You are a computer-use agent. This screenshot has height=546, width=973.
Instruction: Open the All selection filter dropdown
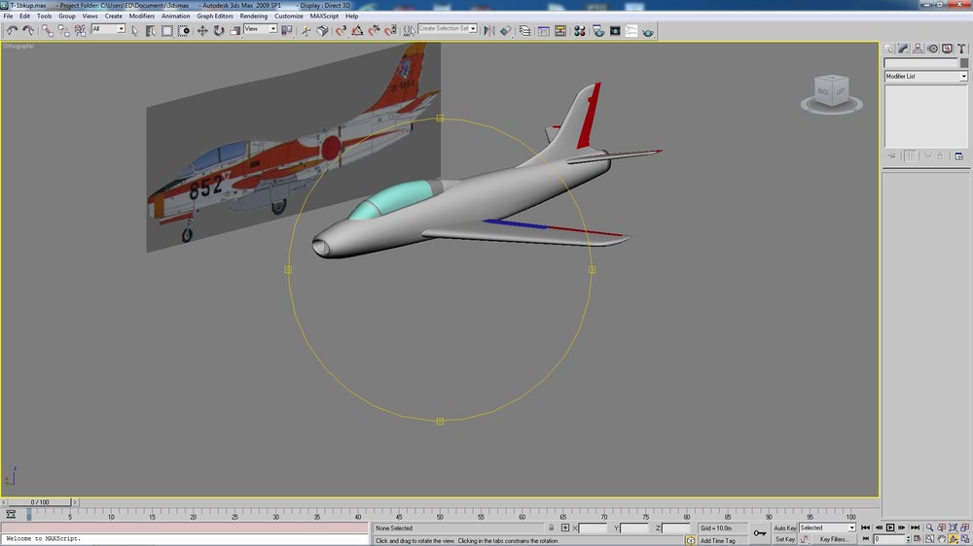coord(108,29)
